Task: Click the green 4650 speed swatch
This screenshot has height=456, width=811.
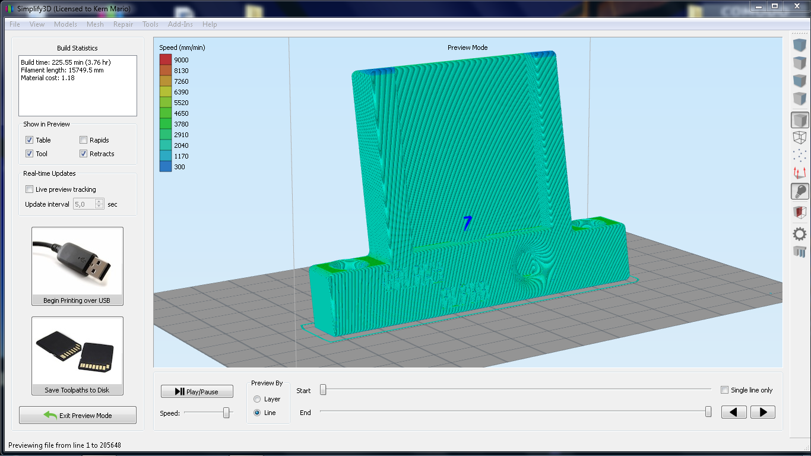Action: (x=166, y=113)
